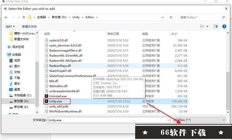Image resolution: width=232 pixels, height=140 pixels.
Task: Open the Help question mark icon
Action: tap(224, 26)
